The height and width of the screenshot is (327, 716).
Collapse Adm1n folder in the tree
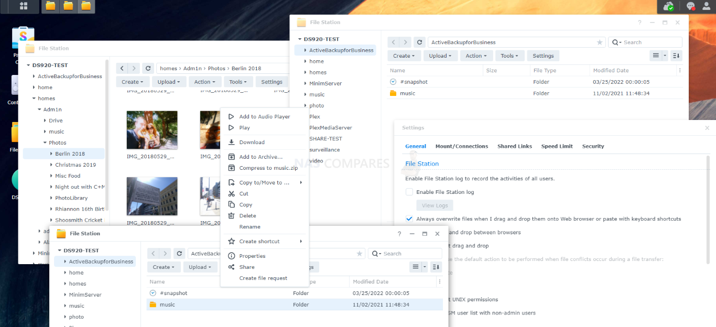click(39, 110)
